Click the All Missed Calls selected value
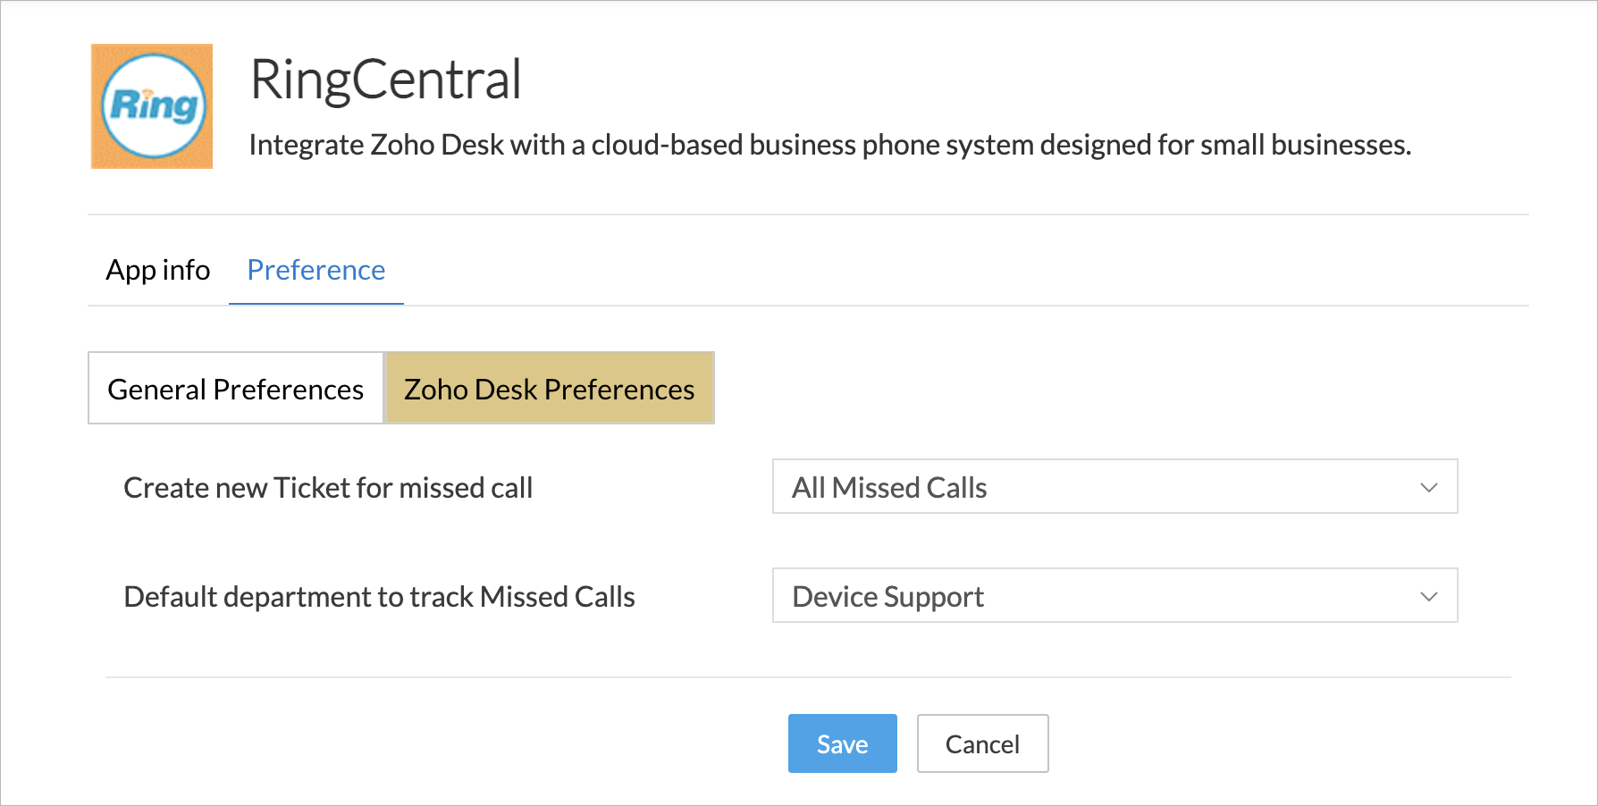Image resolution: width=1598 pixels, height=806 pixels. click(x=889, y=488)
